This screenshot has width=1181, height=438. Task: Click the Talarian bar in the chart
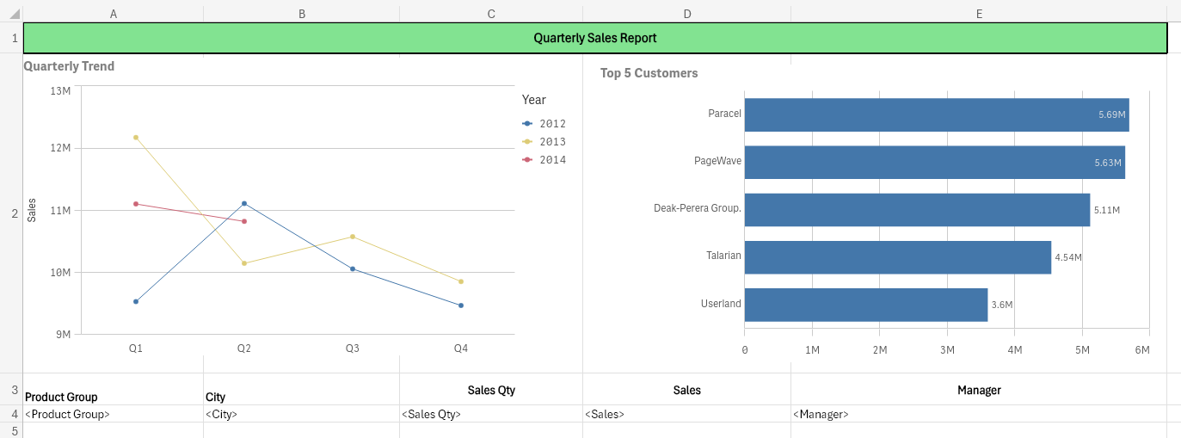coord(897,257)
